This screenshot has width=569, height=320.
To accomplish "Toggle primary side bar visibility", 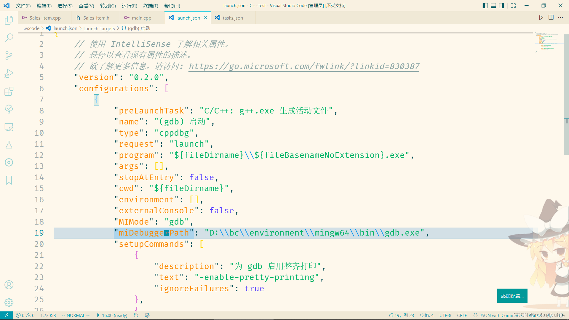I will 485,6.
